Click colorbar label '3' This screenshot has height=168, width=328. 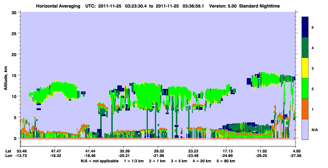coord(313,69)
